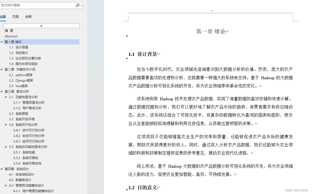The image size is (312, 194).
Task: Go to 1.2 目的意义 in outline
Action: tap(18, 53)
